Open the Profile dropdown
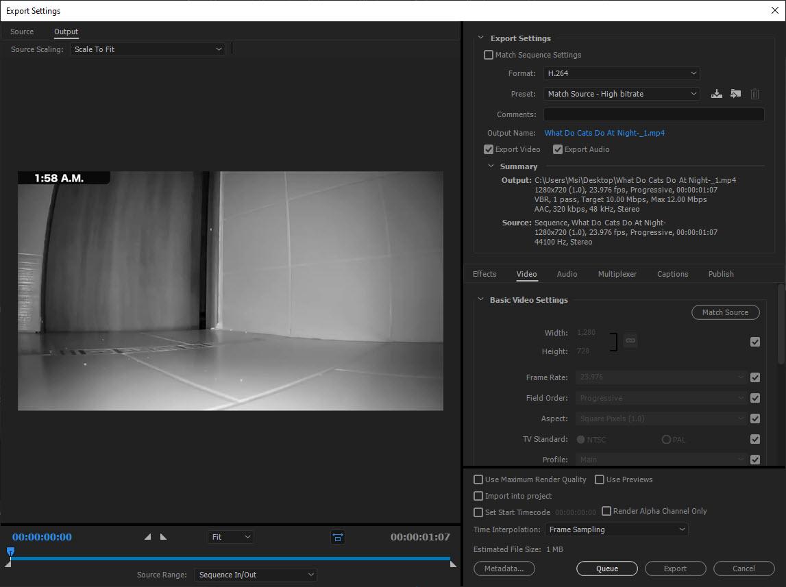This screenshot has width=786, height=587. click(661, 460)
